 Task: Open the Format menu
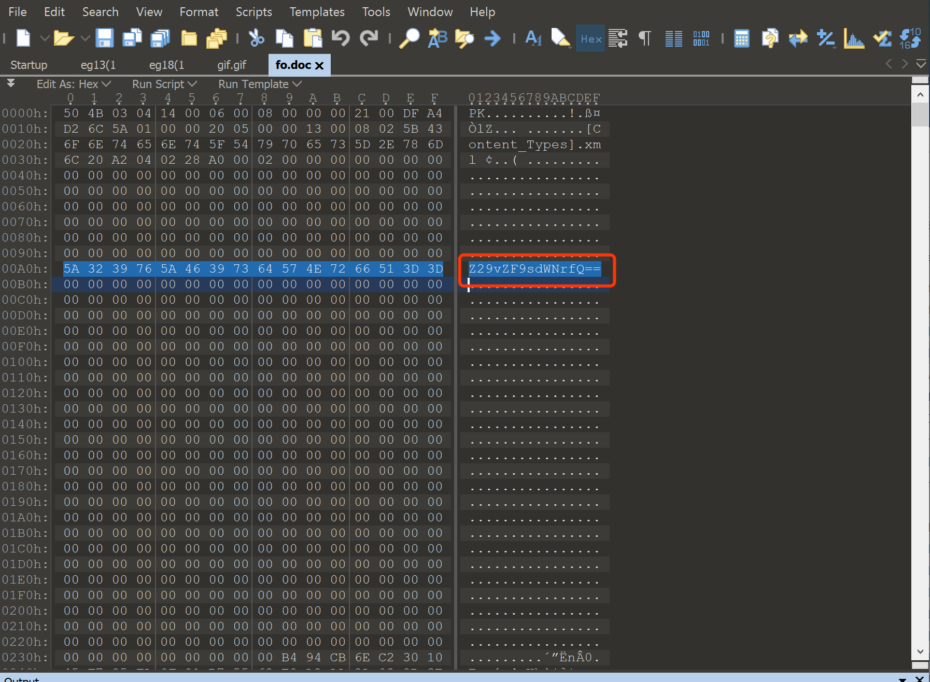(x=199, y=11)
